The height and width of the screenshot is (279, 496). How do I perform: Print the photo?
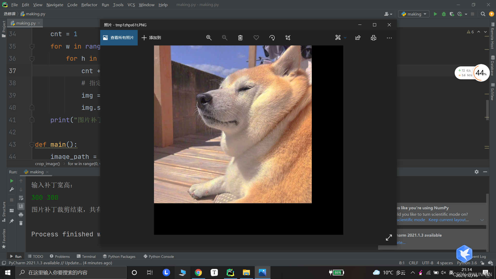tap(374, 38)
